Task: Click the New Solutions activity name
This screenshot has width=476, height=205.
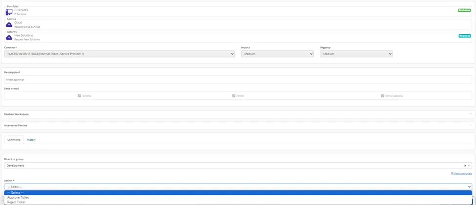Action: [x=23, y=36]
